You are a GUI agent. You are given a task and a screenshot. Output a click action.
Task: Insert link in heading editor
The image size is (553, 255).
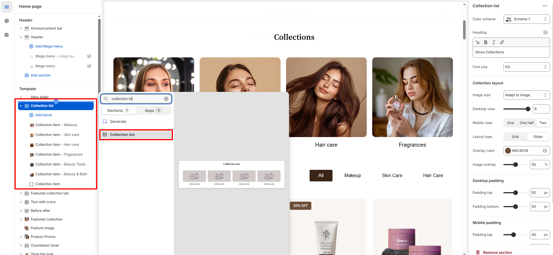[x=502, y=42]
